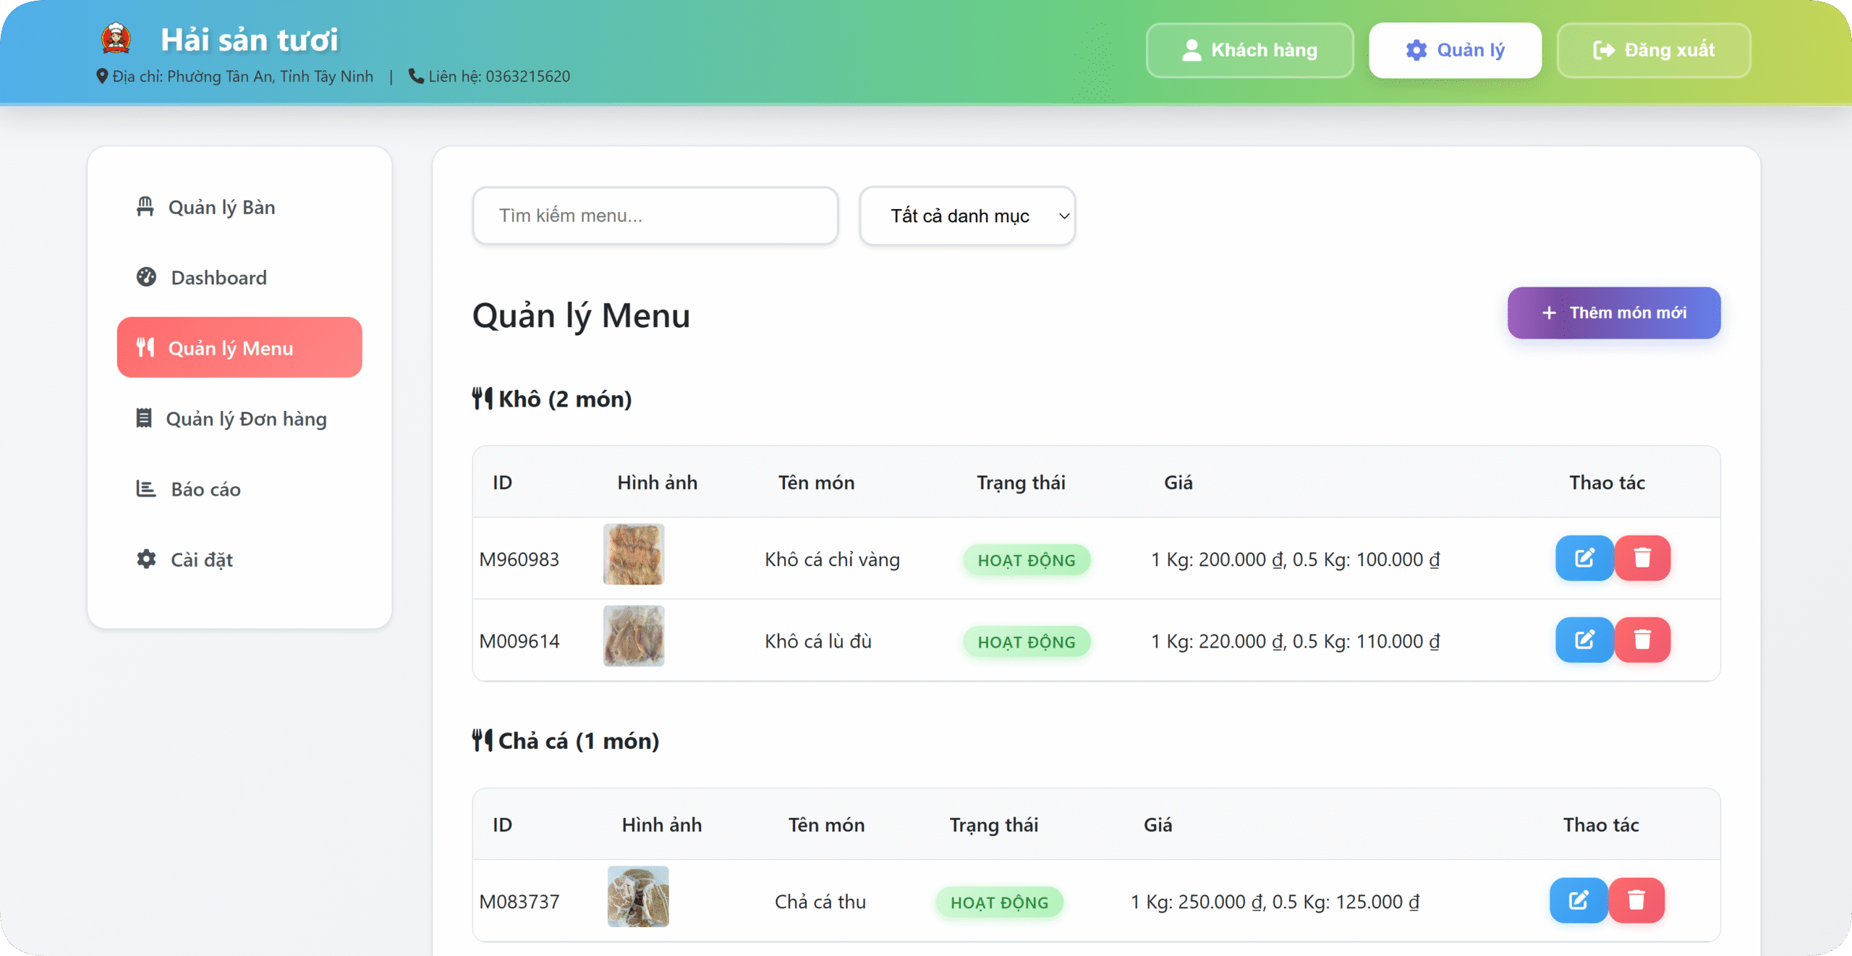This screenshot has width=1852, height=956.
Task: Open Dashboard from the sidebar
Action: 218,278
